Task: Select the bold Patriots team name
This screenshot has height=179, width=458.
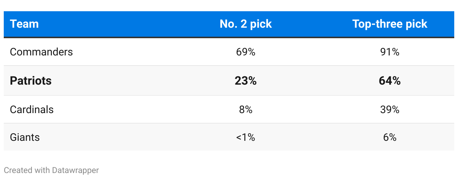Action: tap(31, 81)
